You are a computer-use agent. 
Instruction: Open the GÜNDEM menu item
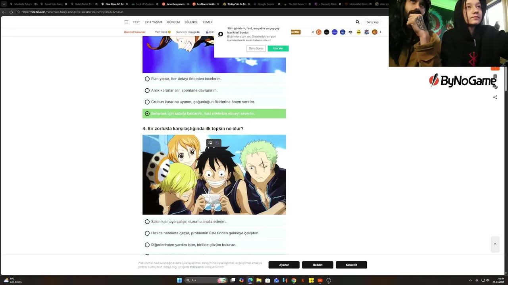[x=173, y=22]
